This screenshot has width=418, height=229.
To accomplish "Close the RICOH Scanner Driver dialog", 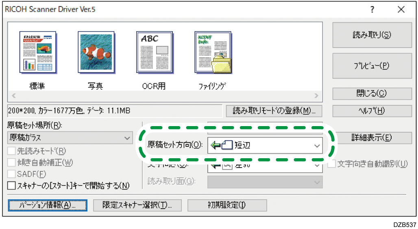I will [x=401, y=10].
